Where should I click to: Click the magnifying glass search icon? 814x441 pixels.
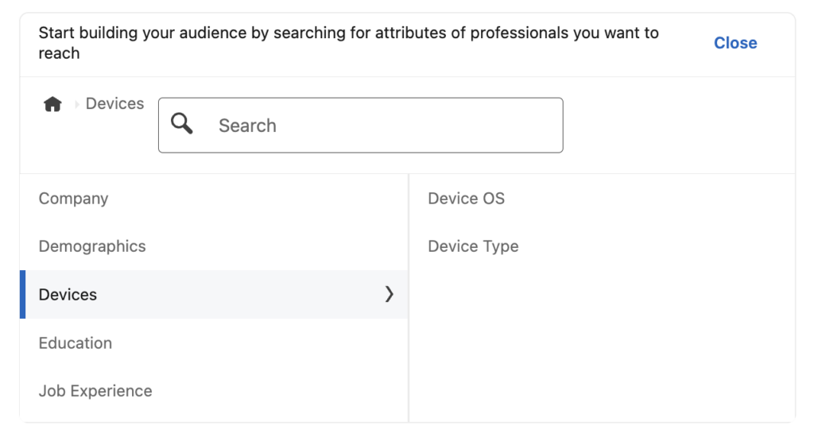point(182,124)
